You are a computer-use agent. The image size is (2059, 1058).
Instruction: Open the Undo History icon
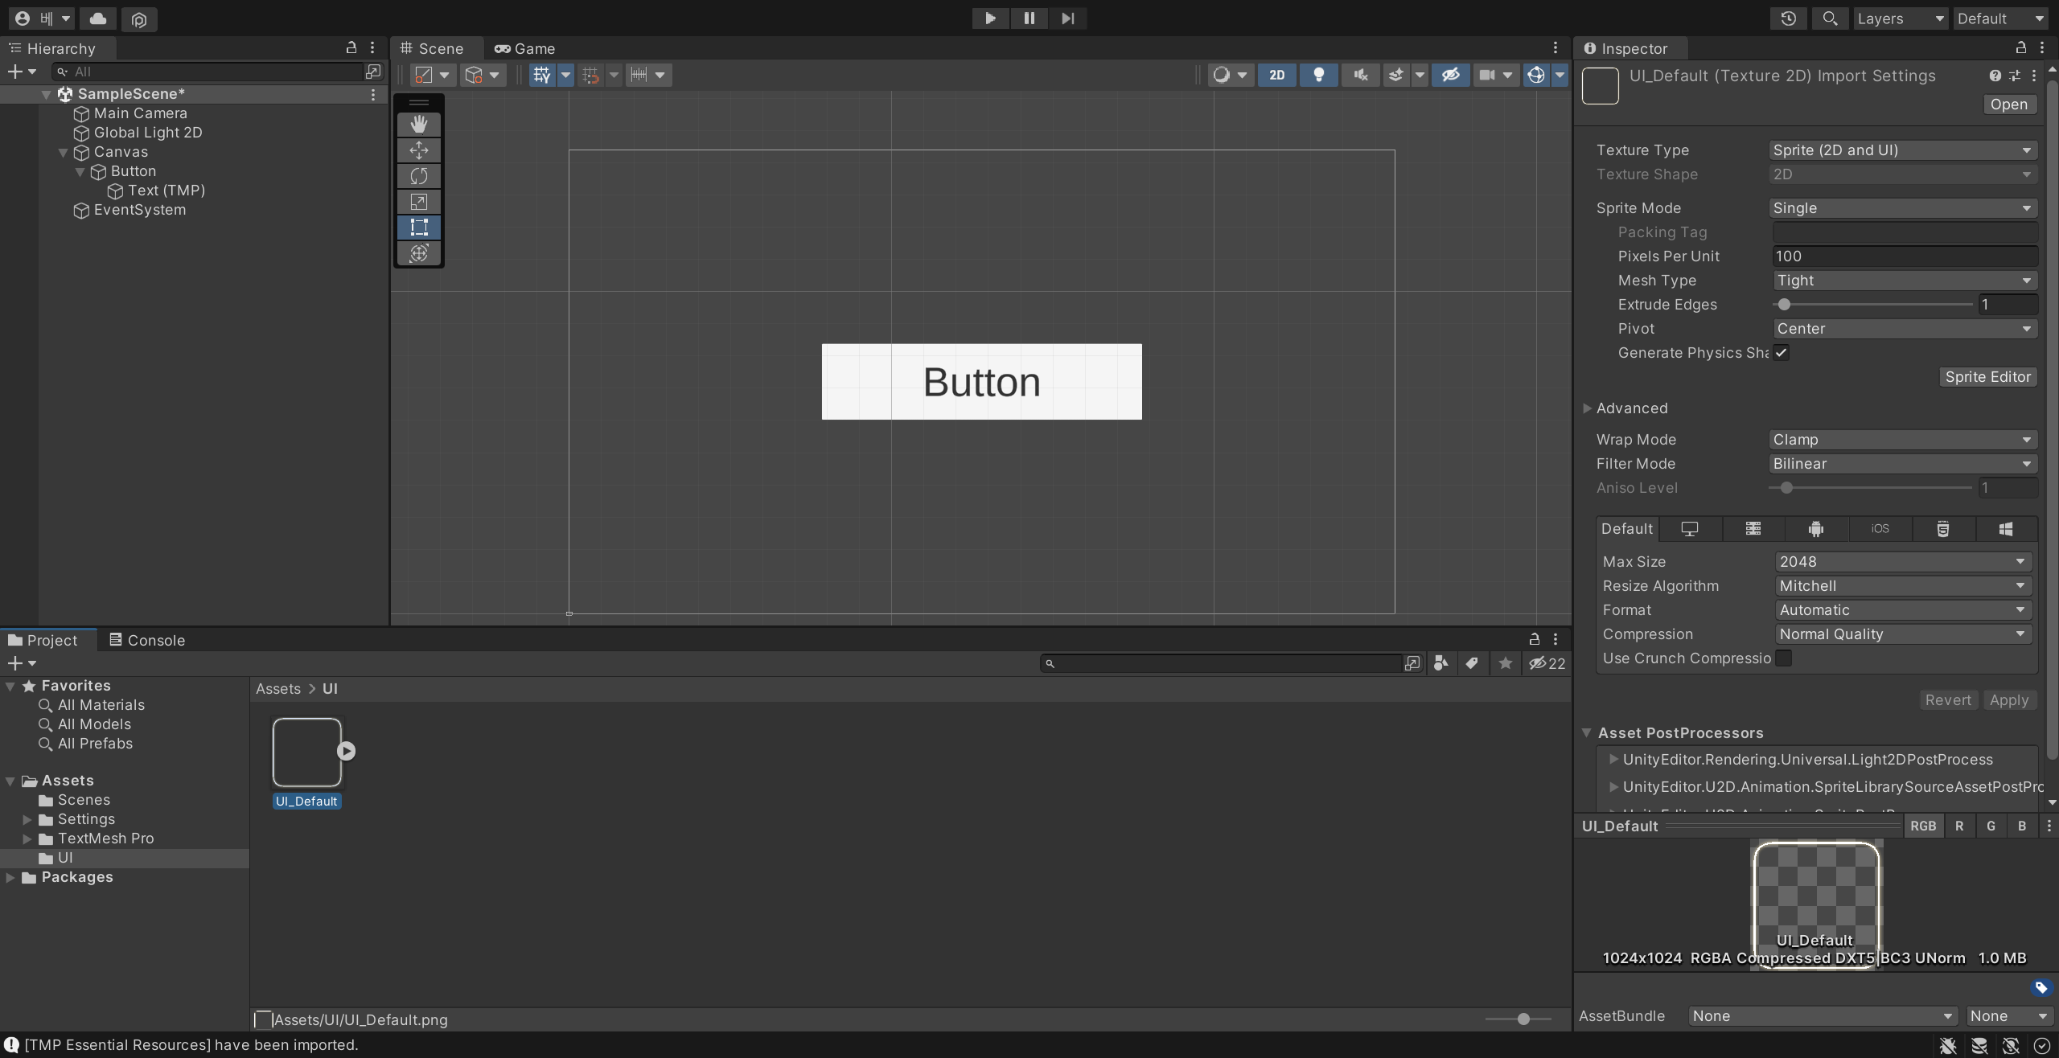click(1788, 18)
